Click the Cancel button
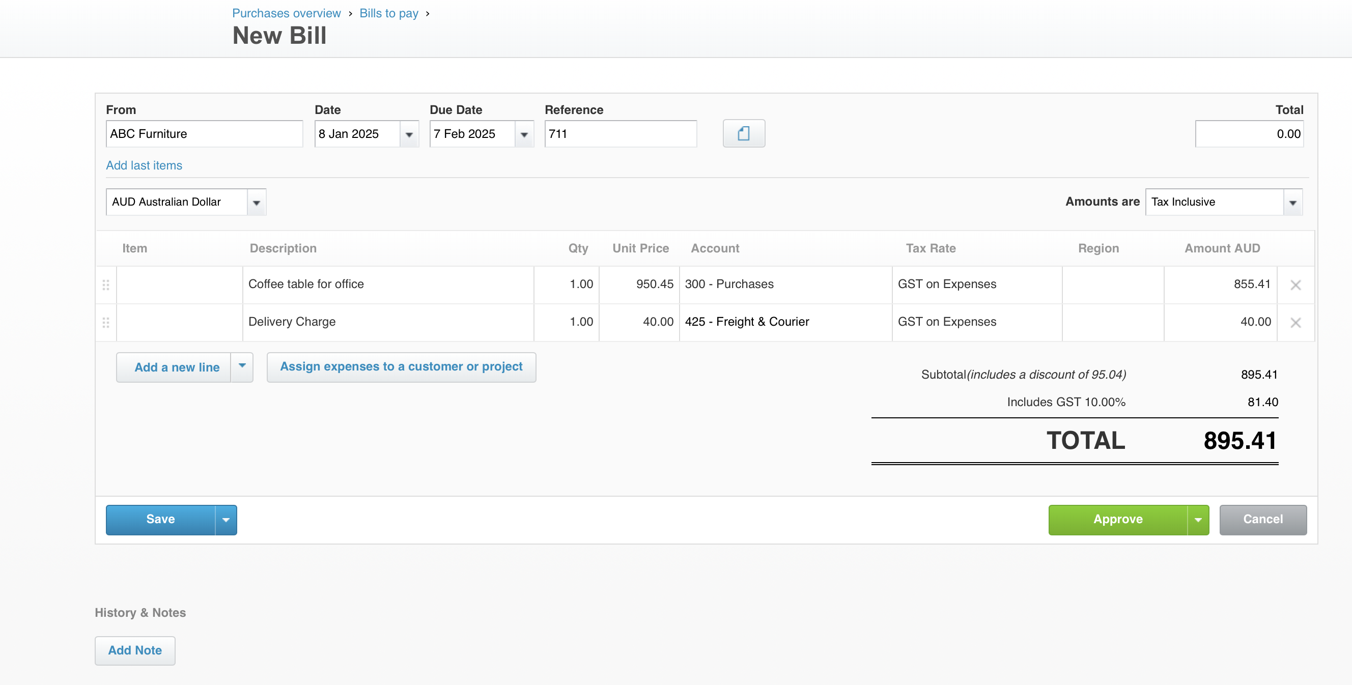 pos(1262,519)
